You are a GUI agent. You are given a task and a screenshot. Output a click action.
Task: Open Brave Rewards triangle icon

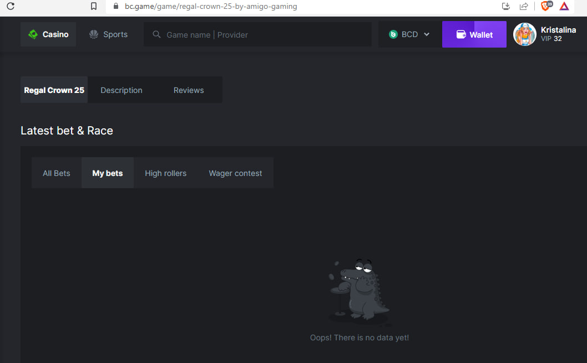[564, 7]
